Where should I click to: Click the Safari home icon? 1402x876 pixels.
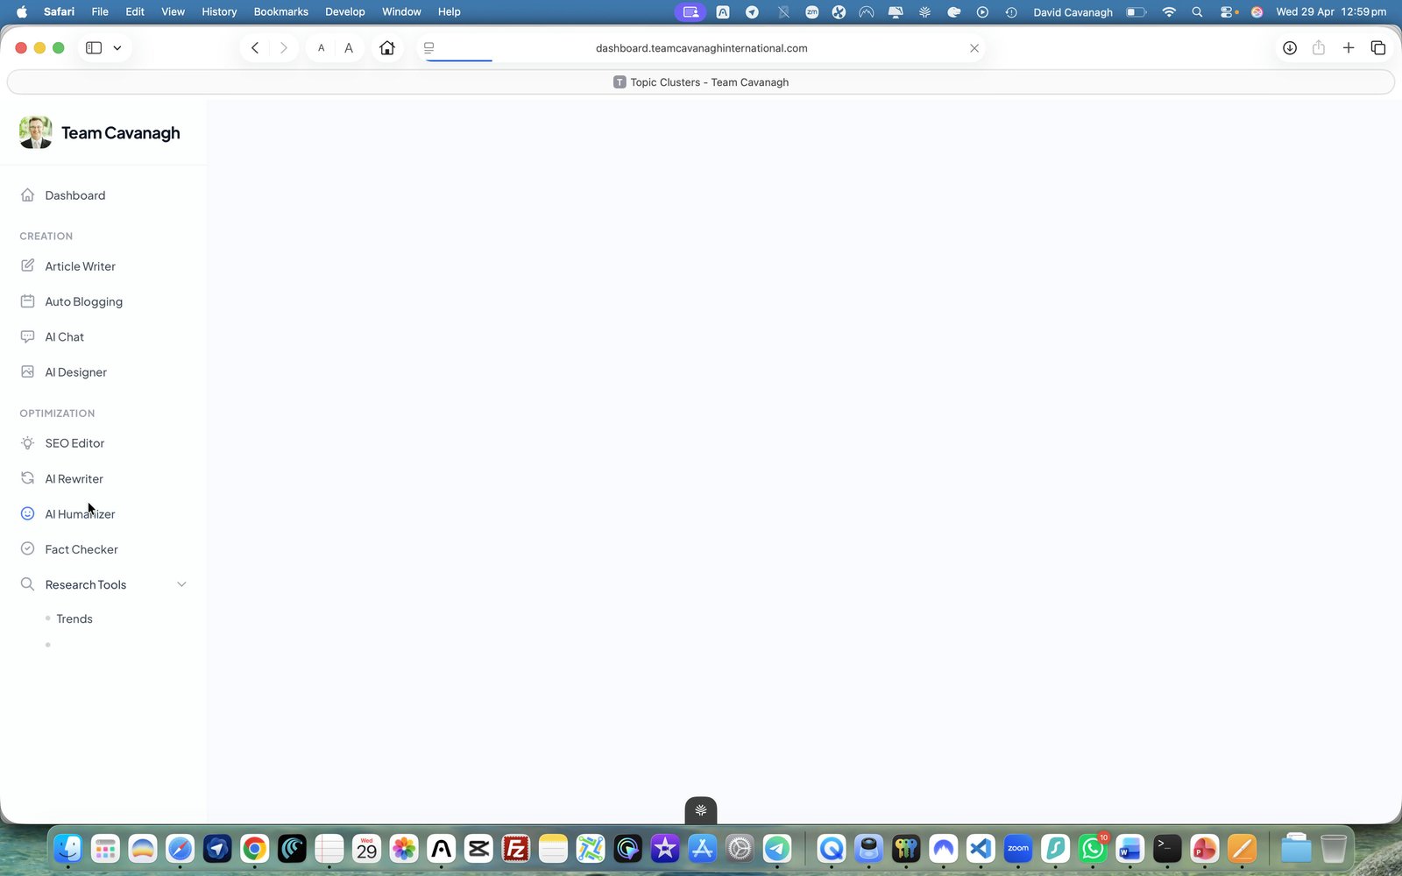pyautogui.click(x=386, y=48)
